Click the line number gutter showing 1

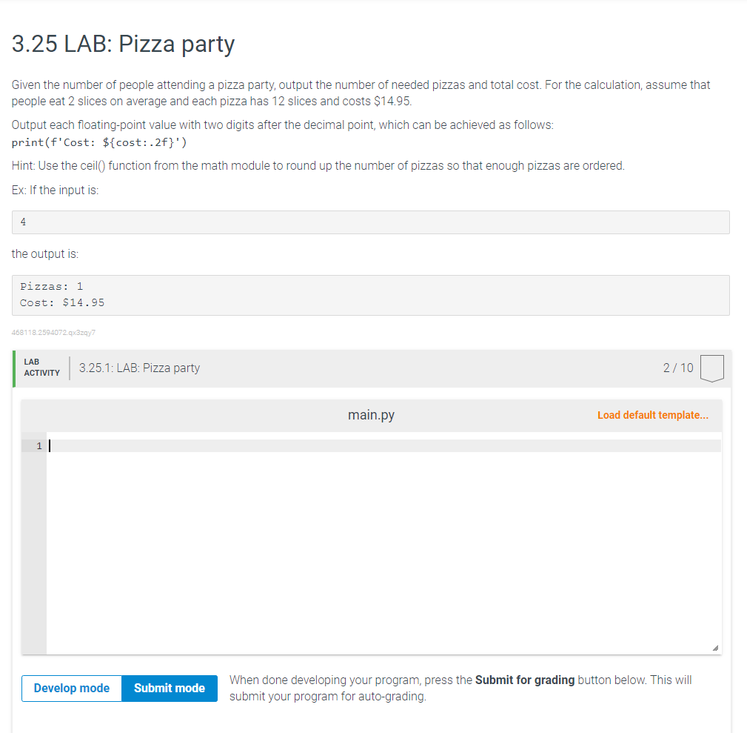38,445
